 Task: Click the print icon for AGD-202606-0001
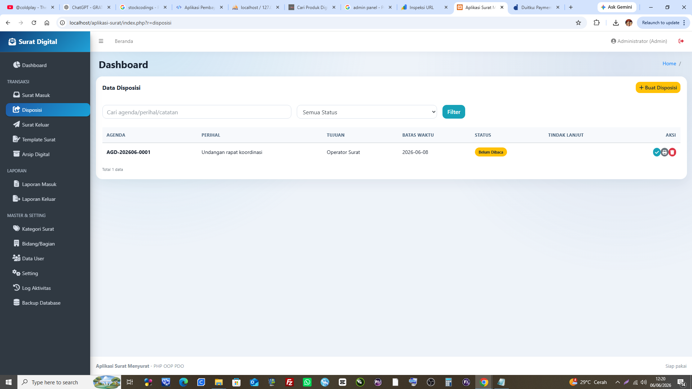point(665,152)
